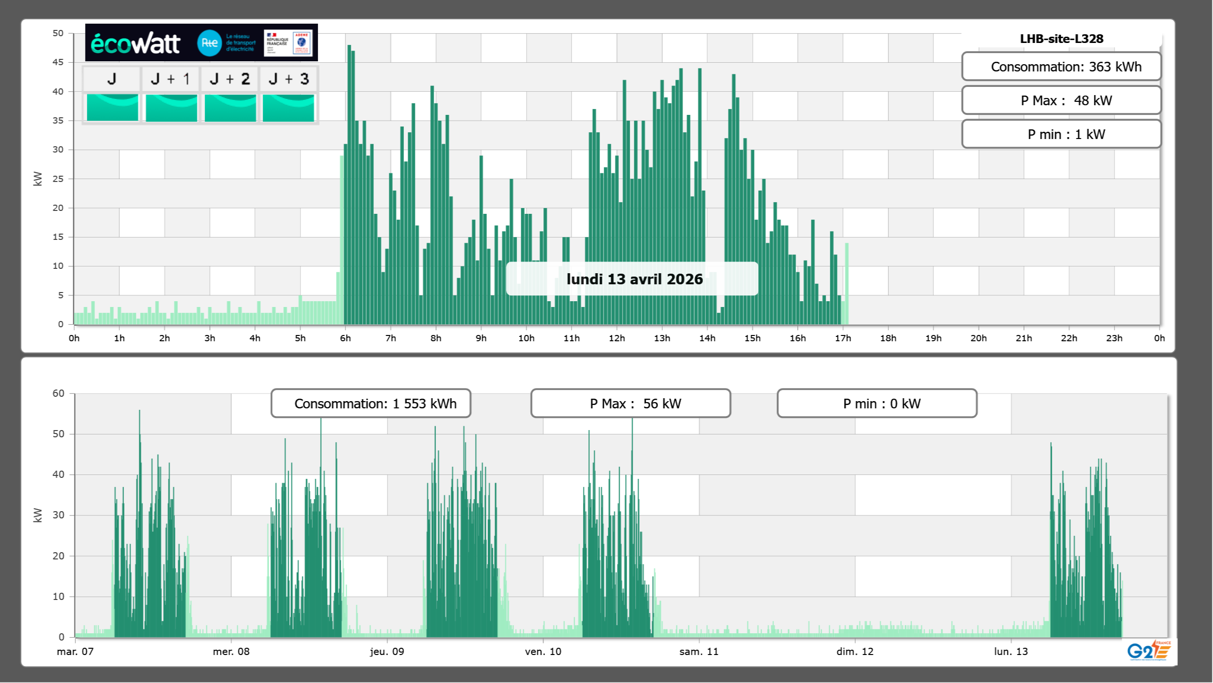Click the Consommation: 1 553 kWh box

[371, 404]
